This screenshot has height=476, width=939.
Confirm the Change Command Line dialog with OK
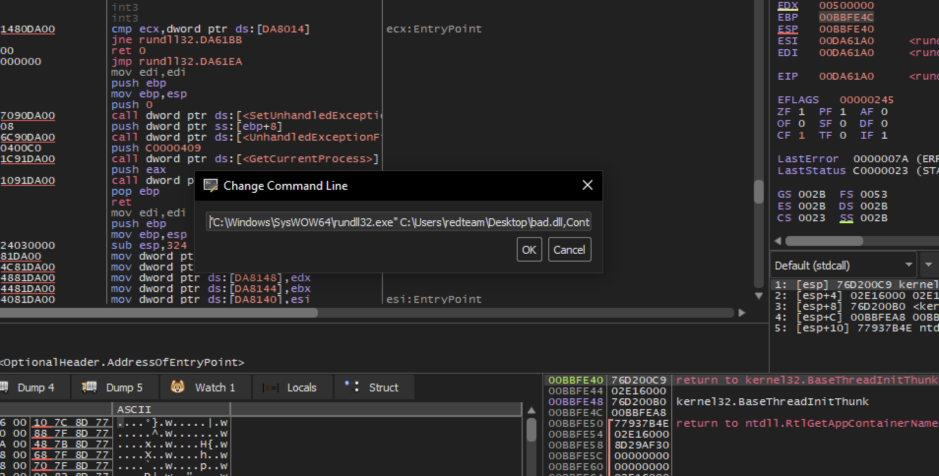[529, 249]
